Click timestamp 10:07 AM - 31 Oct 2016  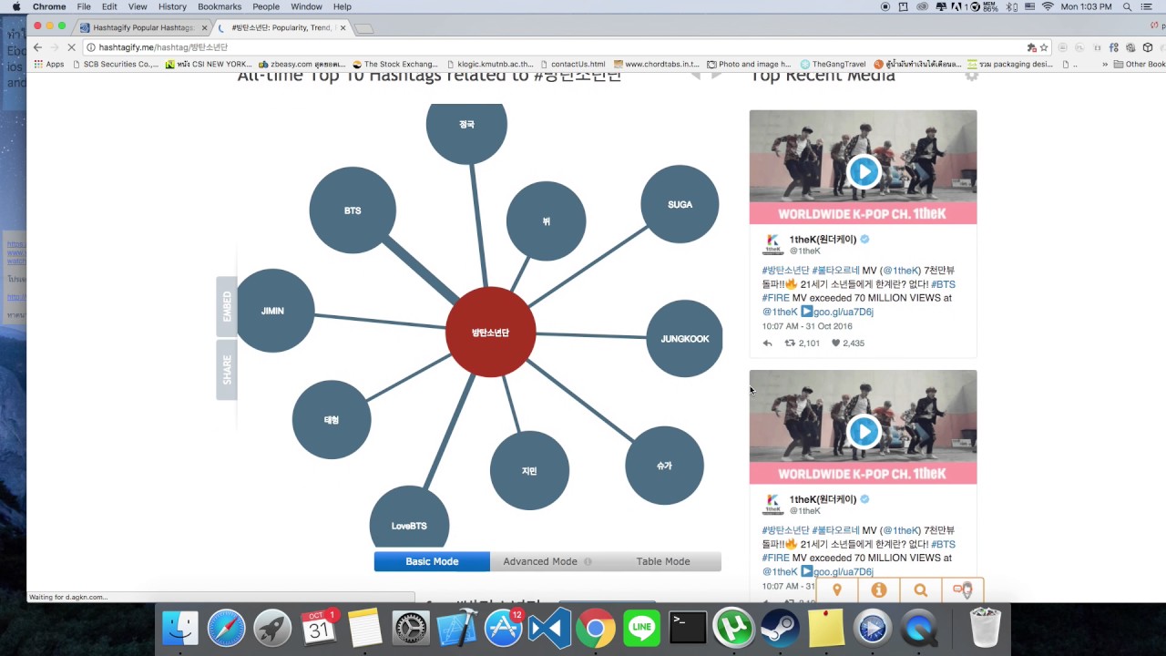click(807, 325)
